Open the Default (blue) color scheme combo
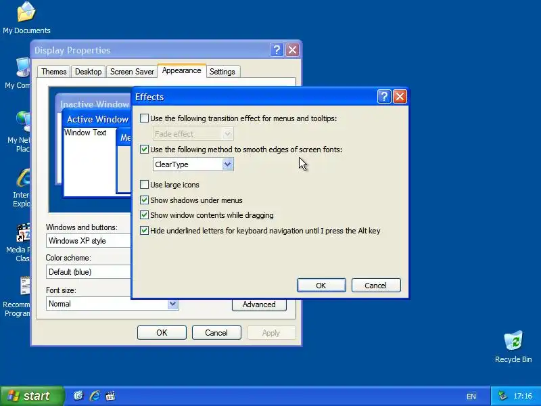The image size is (541, 406). [x=89, y=272]
